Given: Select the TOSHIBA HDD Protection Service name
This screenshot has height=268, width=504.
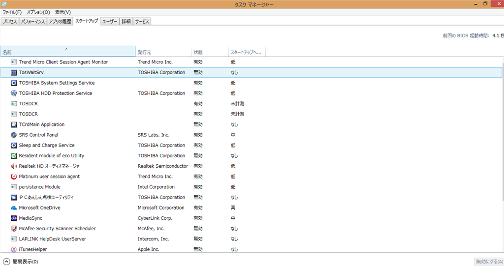Looking at the screenshot, I should 55,93.
